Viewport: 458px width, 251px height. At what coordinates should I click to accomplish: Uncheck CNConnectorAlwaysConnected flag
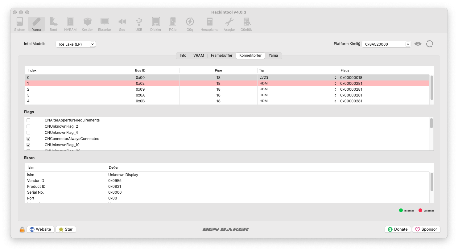[28, 139]
